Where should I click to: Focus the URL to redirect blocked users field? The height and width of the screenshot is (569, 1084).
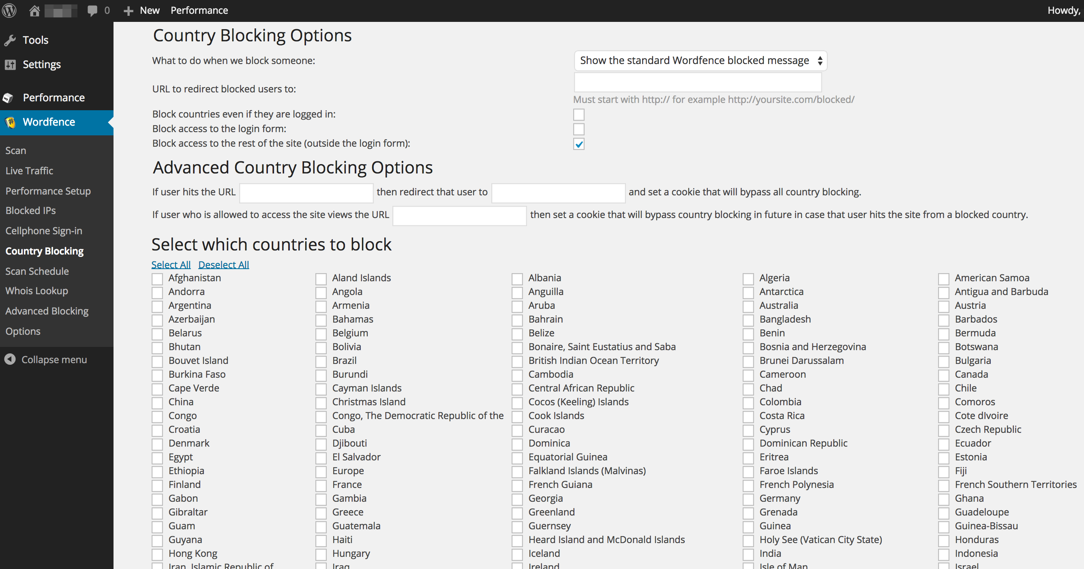pos(697,82)
